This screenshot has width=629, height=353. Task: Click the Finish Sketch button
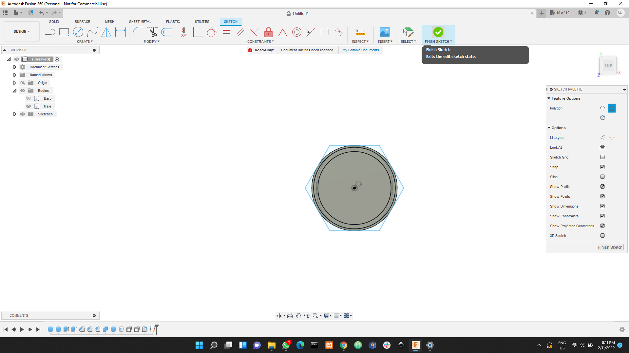(438, 32)
